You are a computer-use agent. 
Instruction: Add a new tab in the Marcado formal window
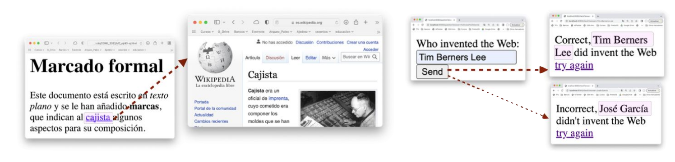tap(162, 43)
